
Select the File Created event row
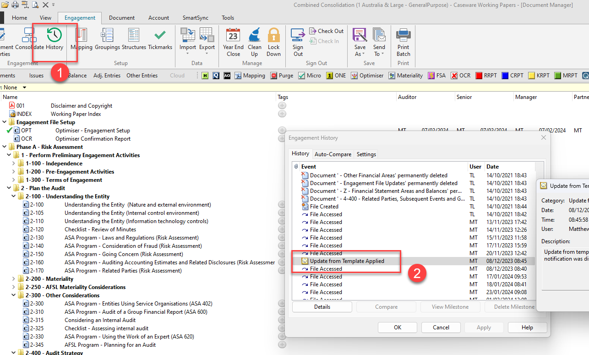[324, 207]
